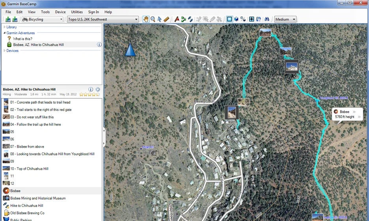Open large photo thumbnail near Brewery Gulch
The image size is (369, 221).
click(x=232, y=112)
